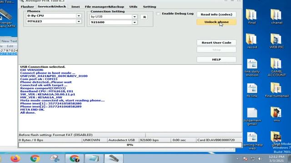Viewport: 291px width, 163px height.
Task: Select the Service&Unlock tab
Action: click(52, 6)
